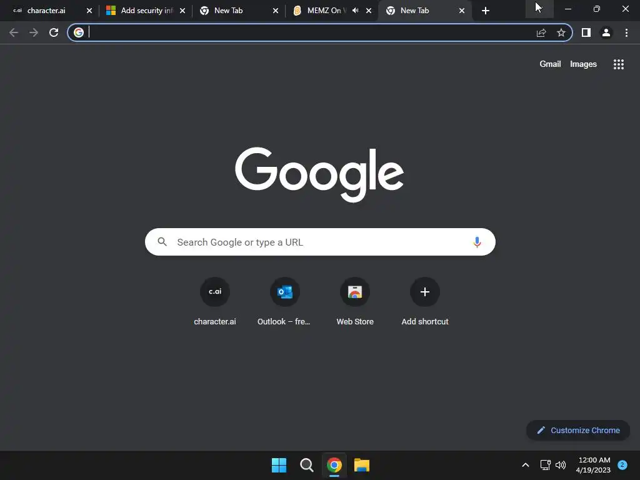The width and height of the screenshot is (640, 480).
Task: Close the MEMZ tab
Action: (369, 11)
